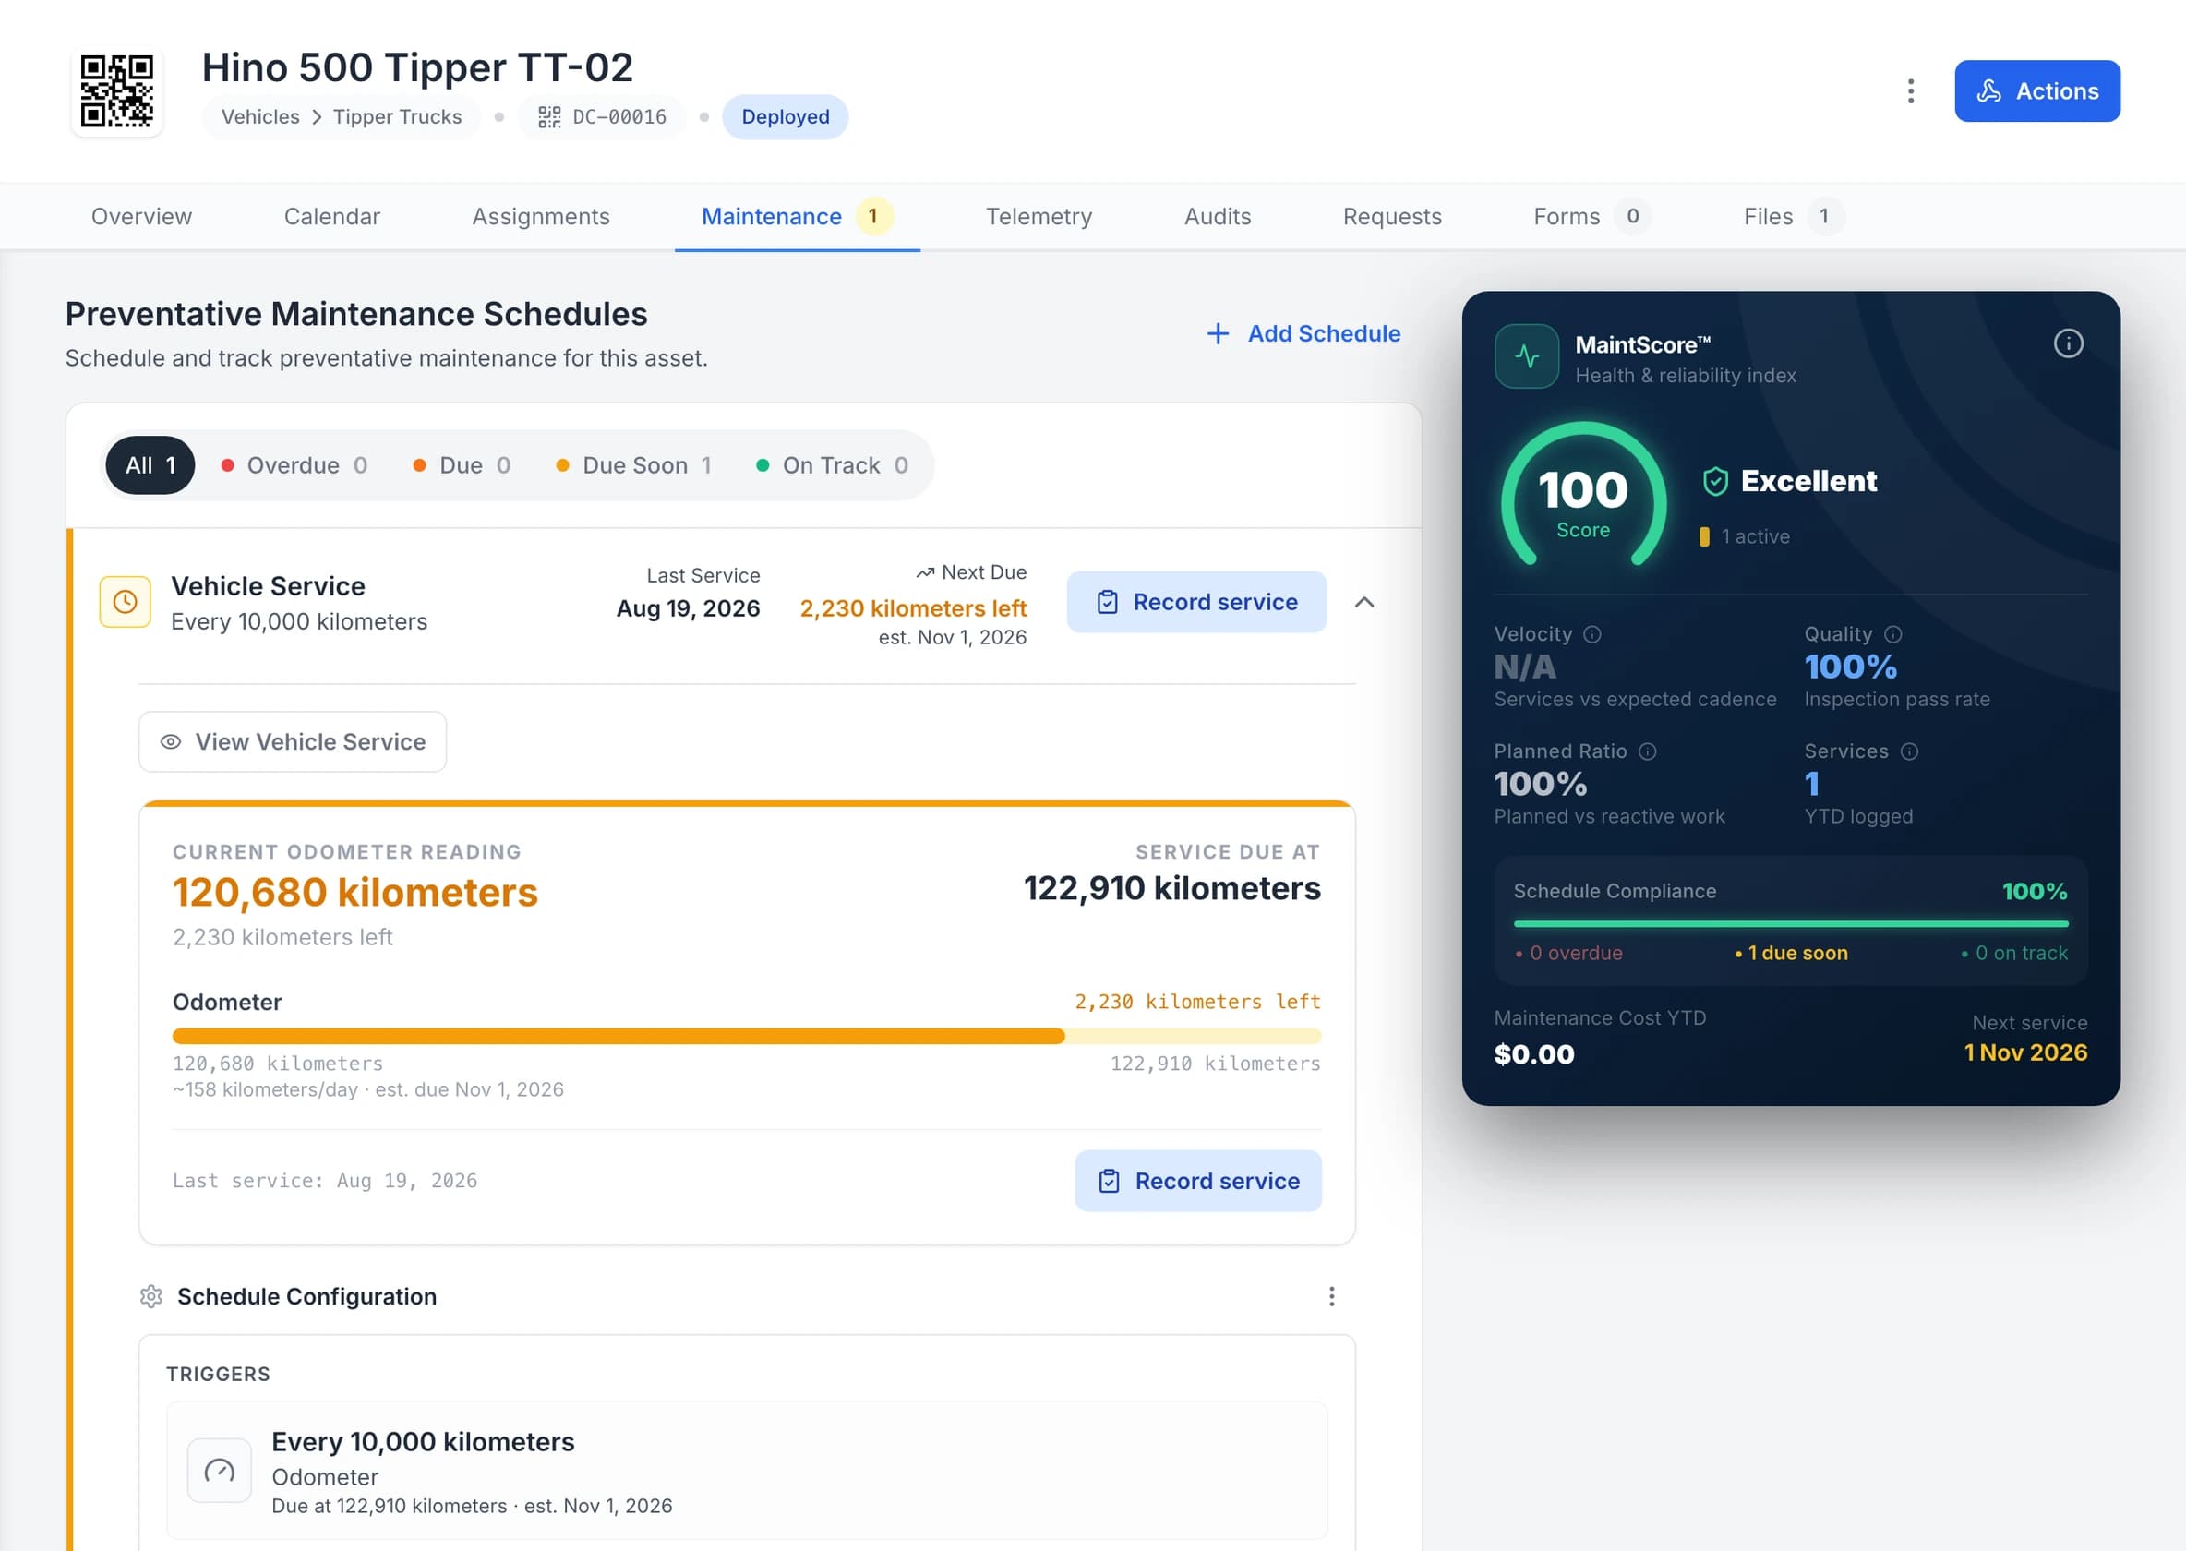Click Record service beside Last service date
Screen dimensions: 2186x1551
click(x=1198, y=1182)
